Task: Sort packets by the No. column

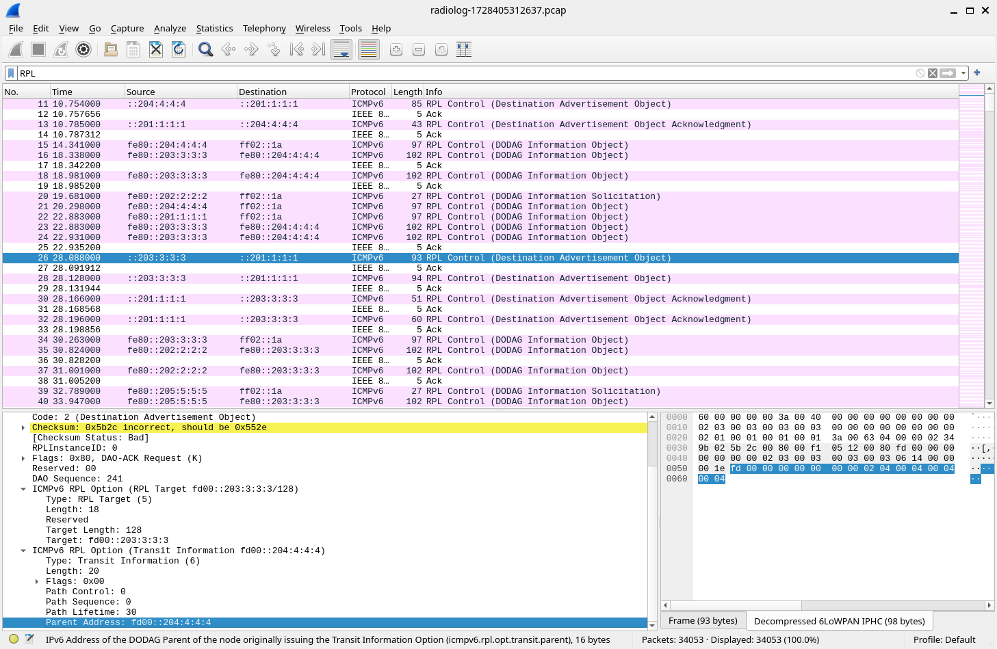Action: tap(26, 92)
